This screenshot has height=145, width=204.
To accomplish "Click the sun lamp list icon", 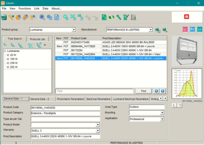I will [66, 17].
